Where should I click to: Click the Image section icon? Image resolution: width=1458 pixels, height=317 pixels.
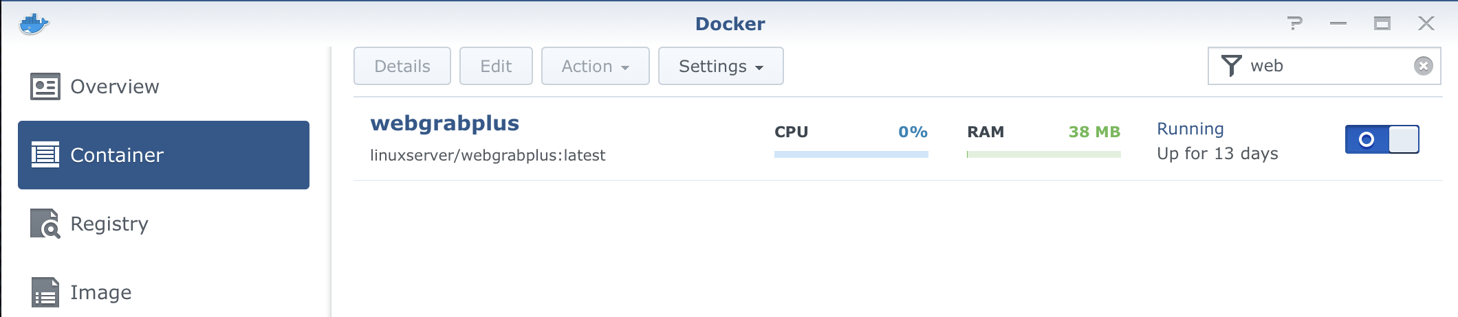click(x=45, y=292)
